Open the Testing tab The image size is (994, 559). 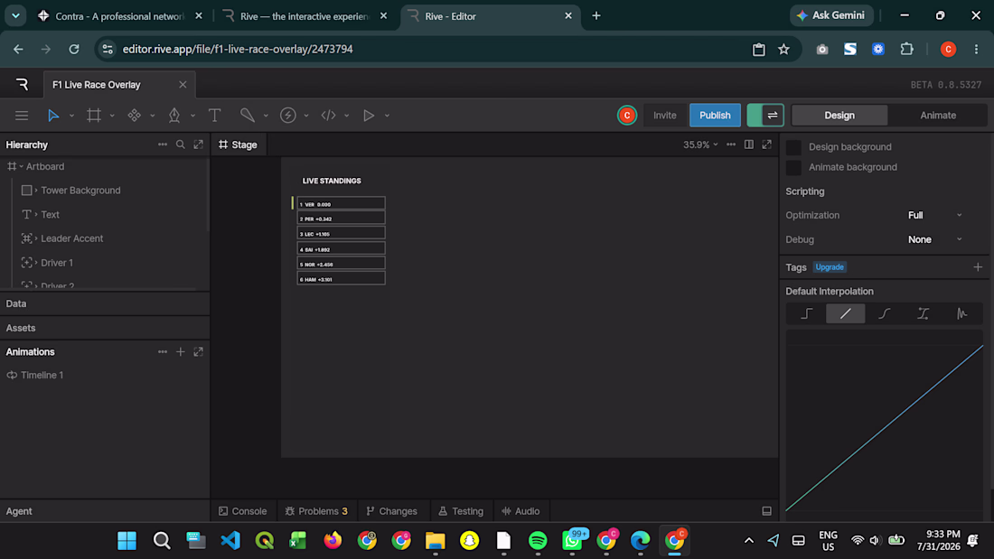(461, 511)
